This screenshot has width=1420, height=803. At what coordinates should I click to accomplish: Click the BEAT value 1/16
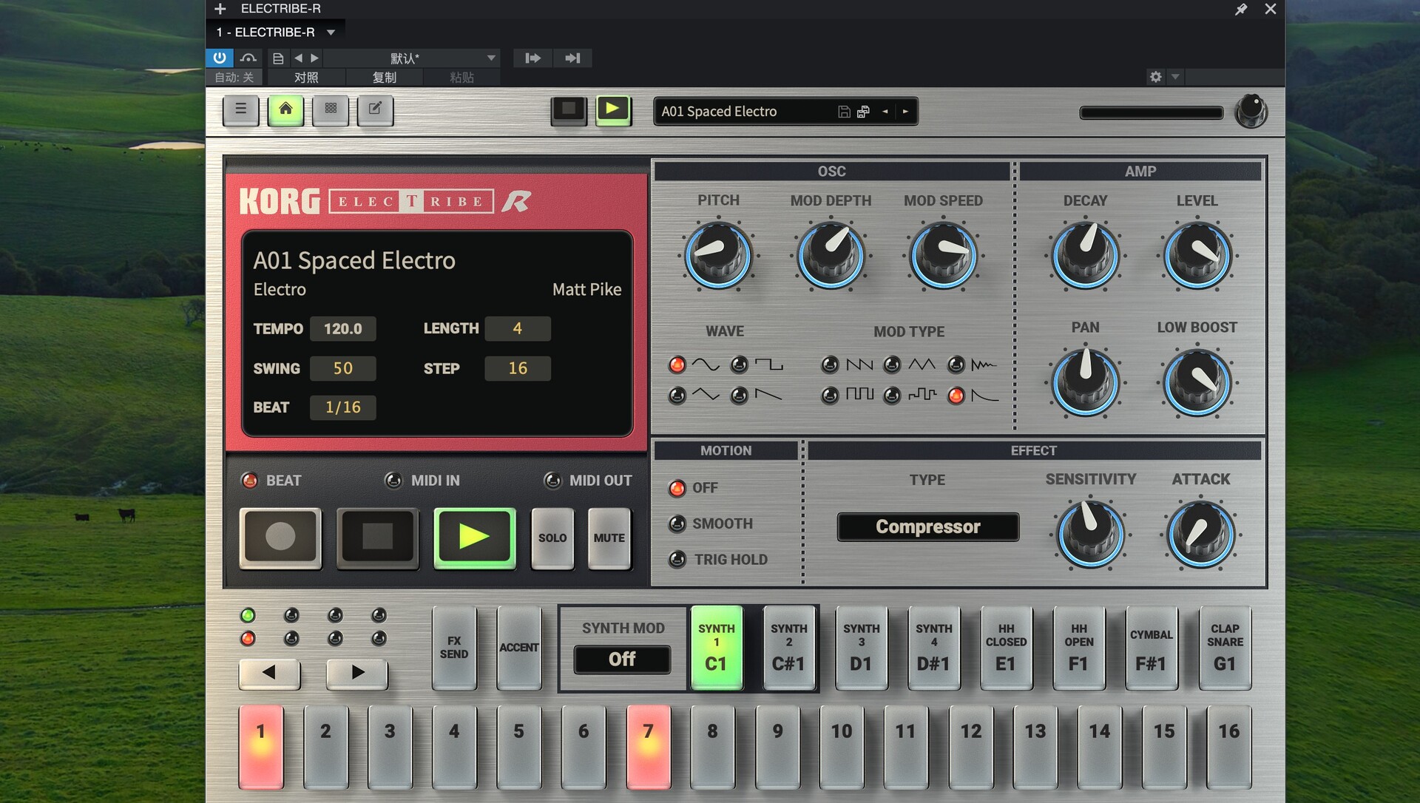pos(343,407)
